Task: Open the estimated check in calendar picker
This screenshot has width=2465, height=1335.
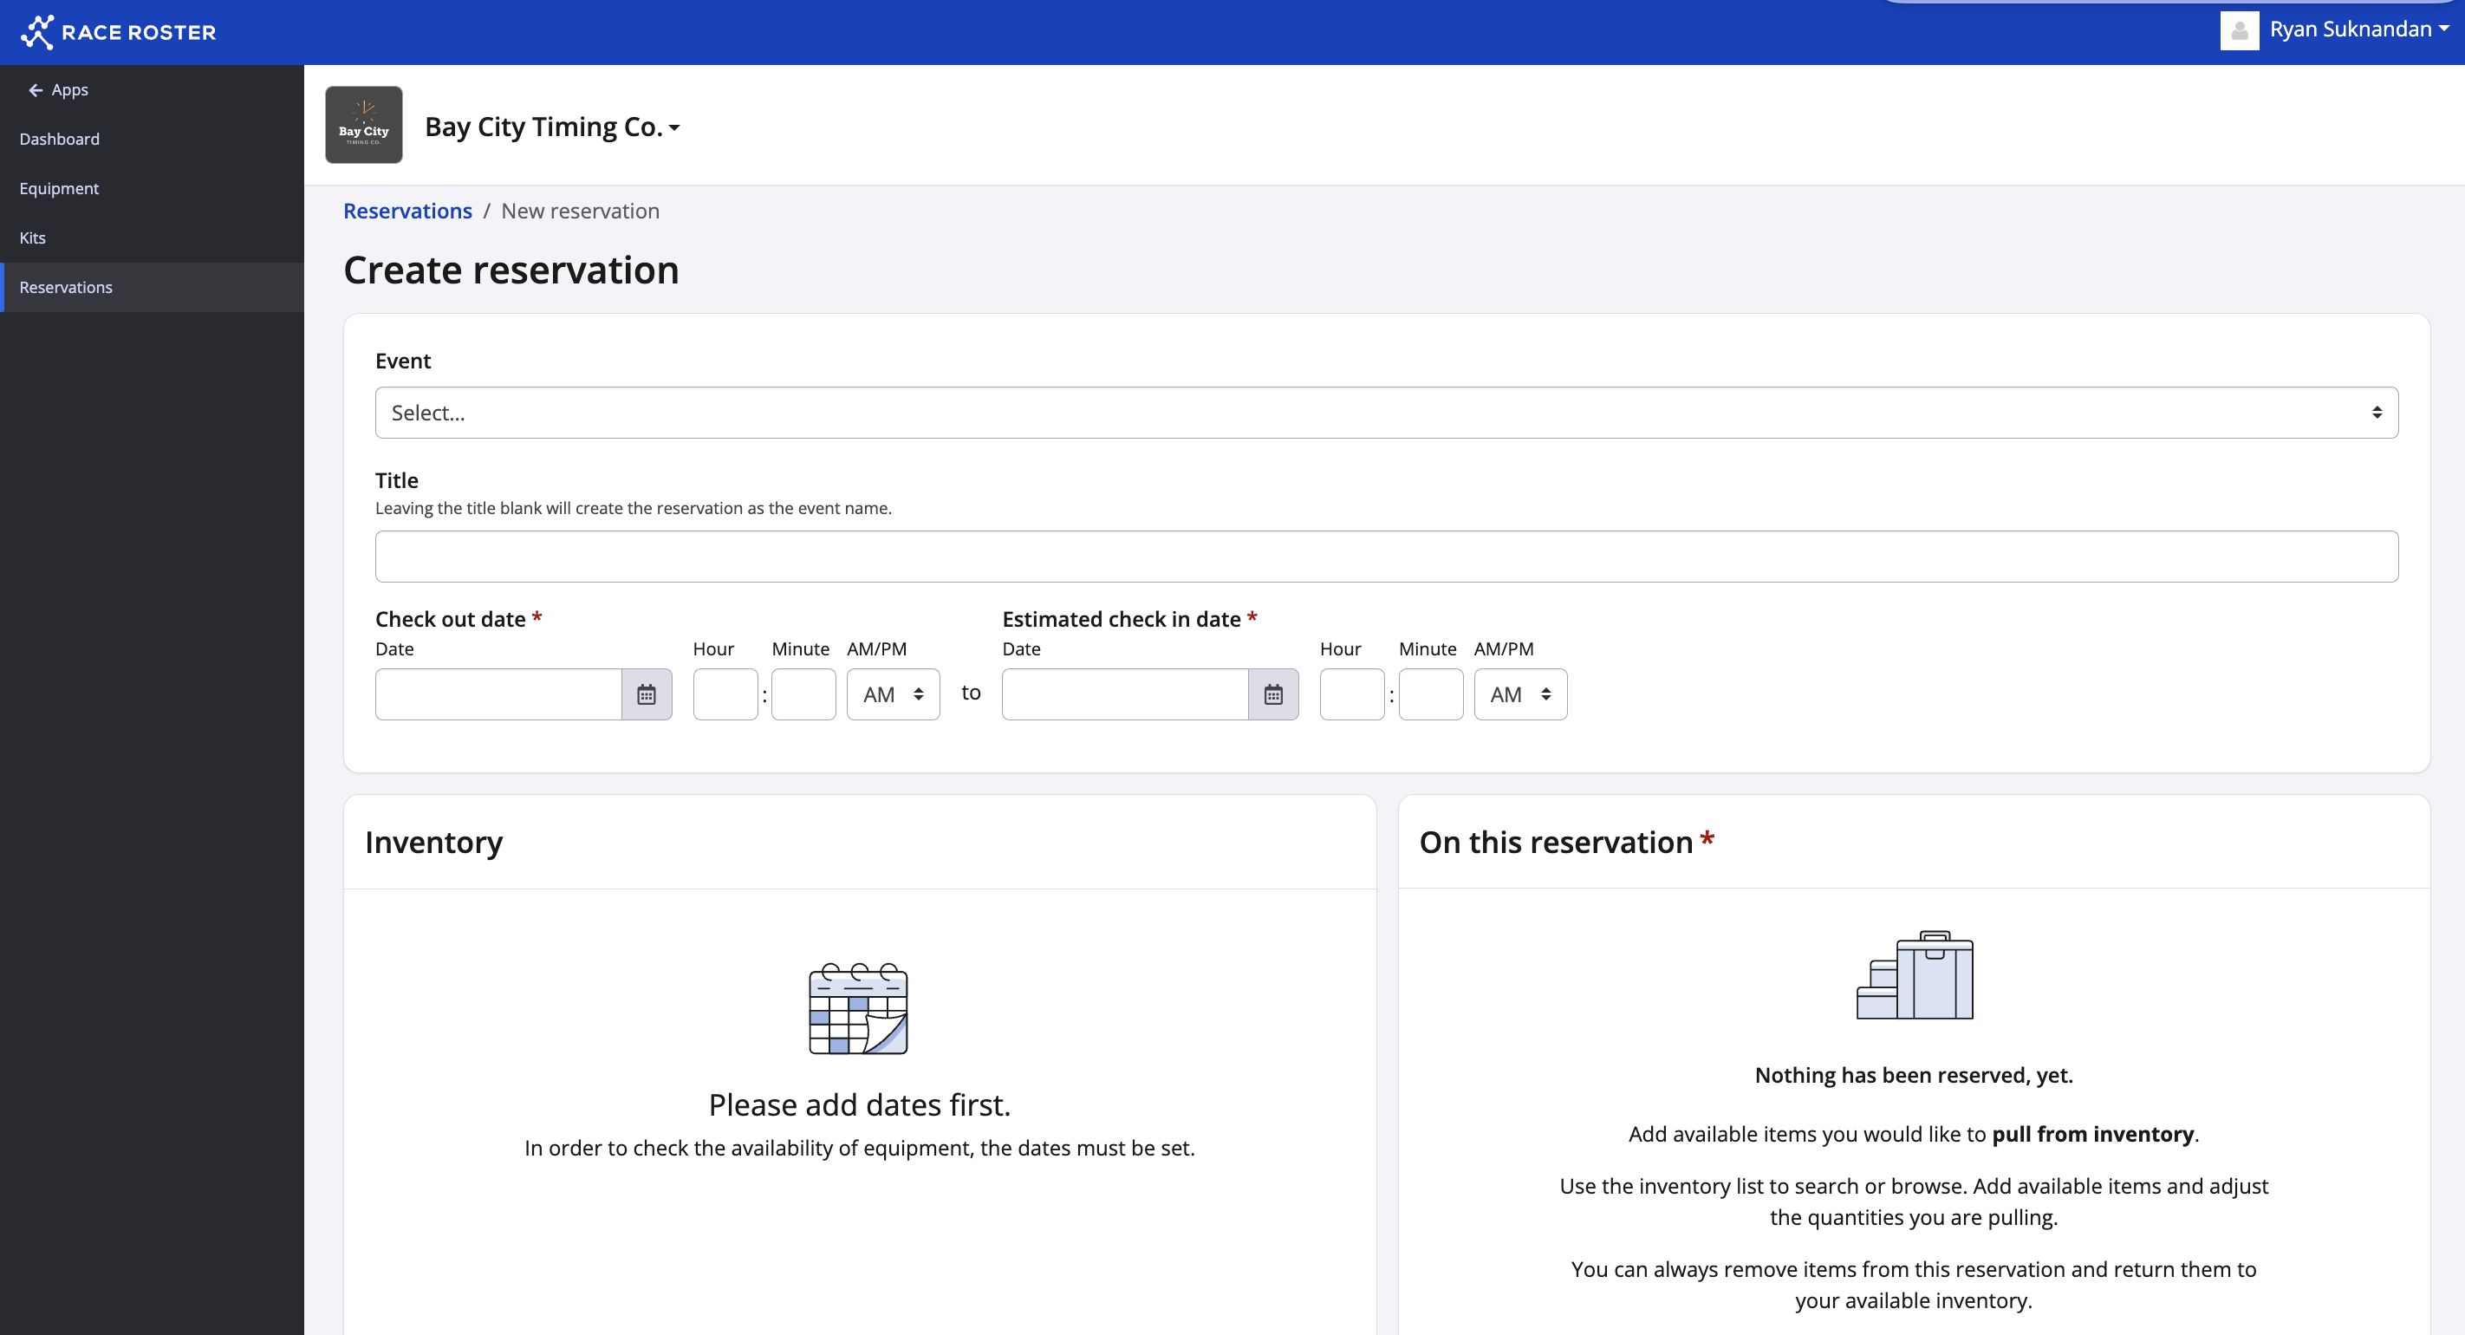Action: pyautogui.click(x=1272, y=694)
